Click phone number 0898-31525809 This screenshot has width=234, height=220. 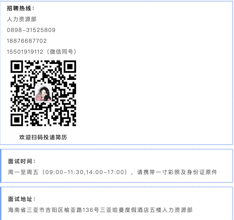pyautogui.click(x=31, y=30)
